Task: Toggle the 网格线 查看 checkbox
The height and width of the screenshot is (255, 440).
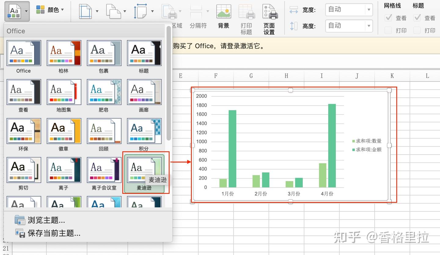Action: pos(388,18)
